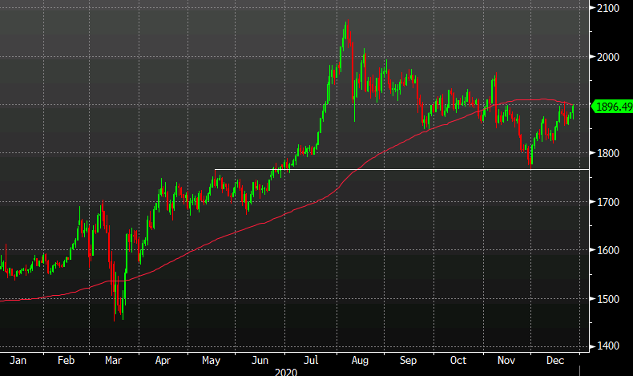Click the Oct month label

tap(458, 360)
